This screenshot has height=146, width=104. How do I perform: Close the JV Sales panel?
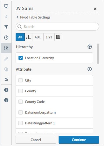tap(95, 9)
